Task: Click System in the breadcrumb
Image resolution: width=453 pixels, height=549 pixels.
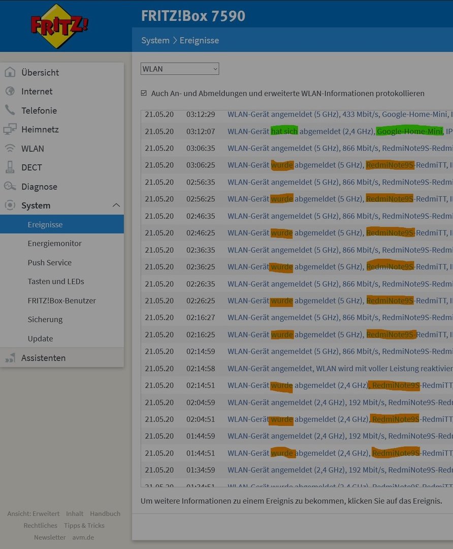Action: pos(155,40)
